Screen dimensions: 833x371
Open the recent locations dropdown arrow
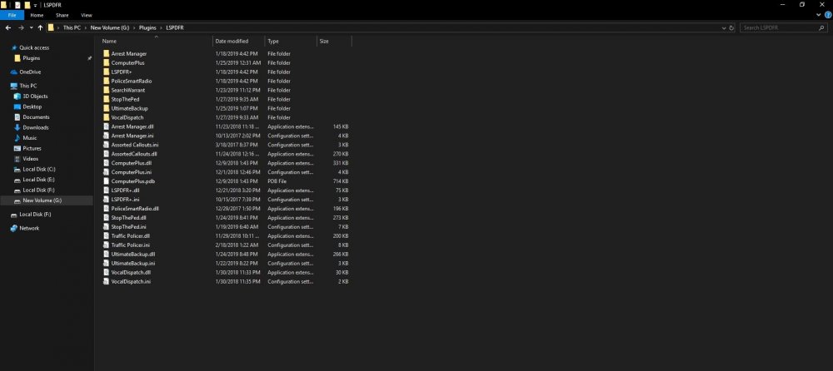pos(32,27)
